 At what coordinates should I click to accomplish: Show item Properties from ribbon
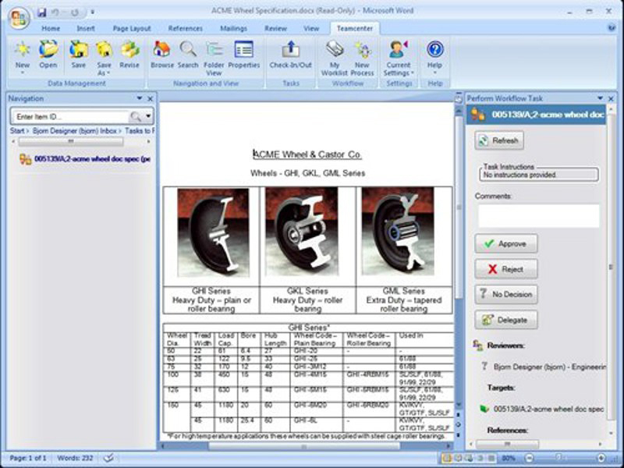[244, 55]
